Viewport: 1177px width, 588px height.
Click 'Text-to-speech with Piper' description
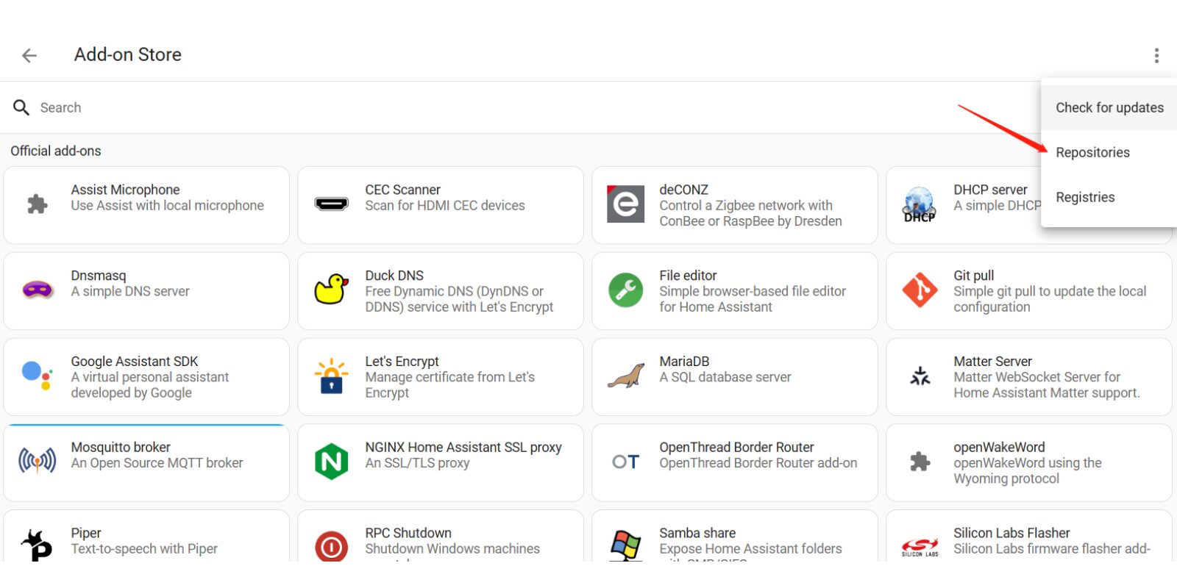click(144, 549)
